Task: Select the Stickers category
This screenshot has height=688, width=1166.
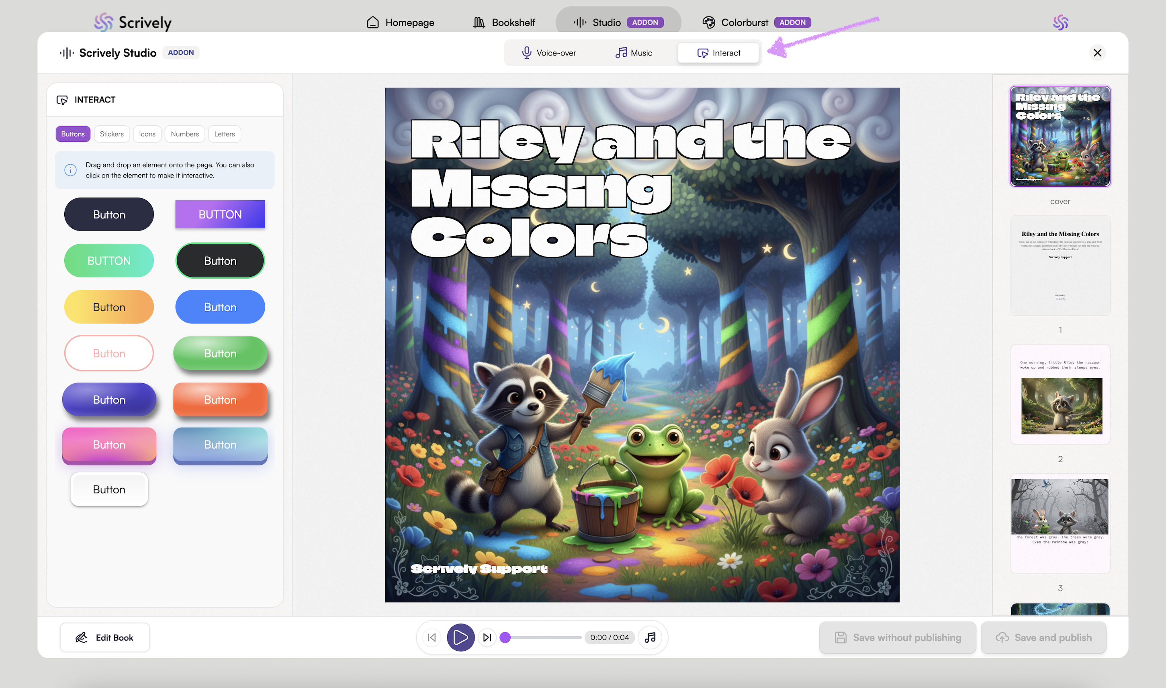Action: click(x=112, y=134)
